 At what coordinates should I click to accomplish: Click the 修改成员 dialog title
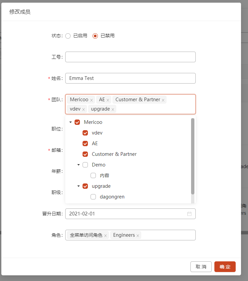(x=20, y=12)
